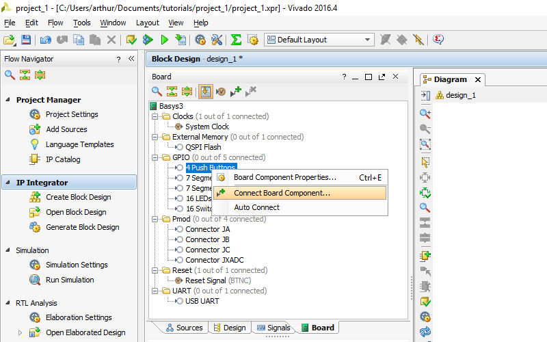Screen dimensions: 547x342
Task: Select System Clock in Board tree
Action: click(207, 127)
